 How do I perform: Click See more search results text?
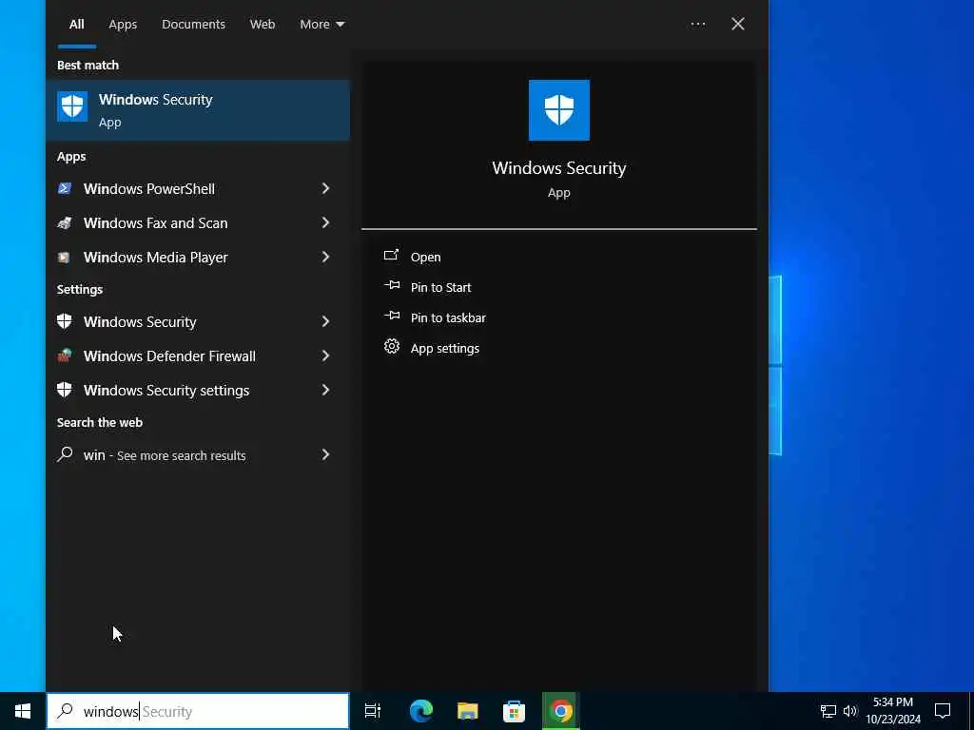pyautogui.click(x=182, y=455)
